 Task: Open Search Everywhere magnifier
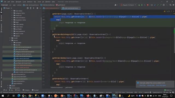170,5
